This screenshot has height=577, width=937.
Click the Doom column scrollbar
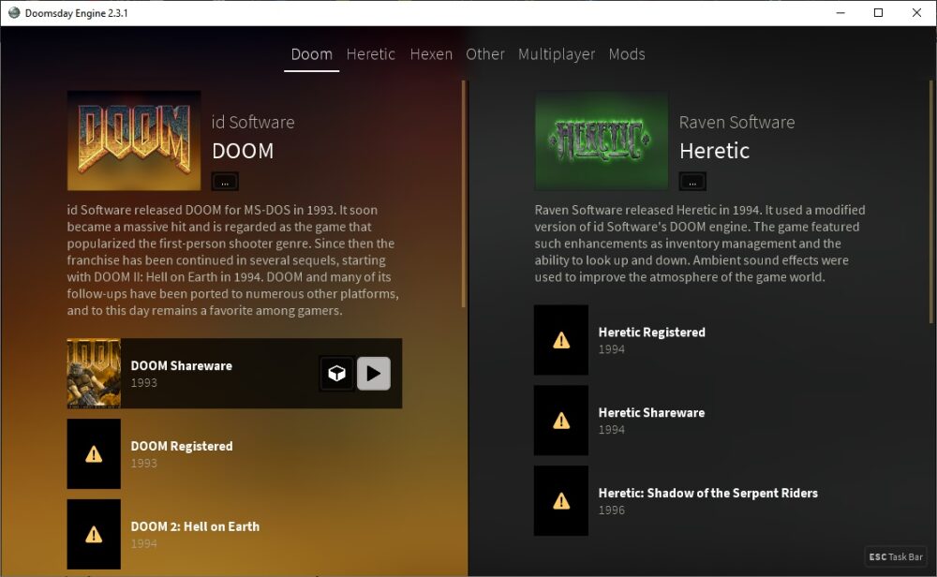[463, 194]
